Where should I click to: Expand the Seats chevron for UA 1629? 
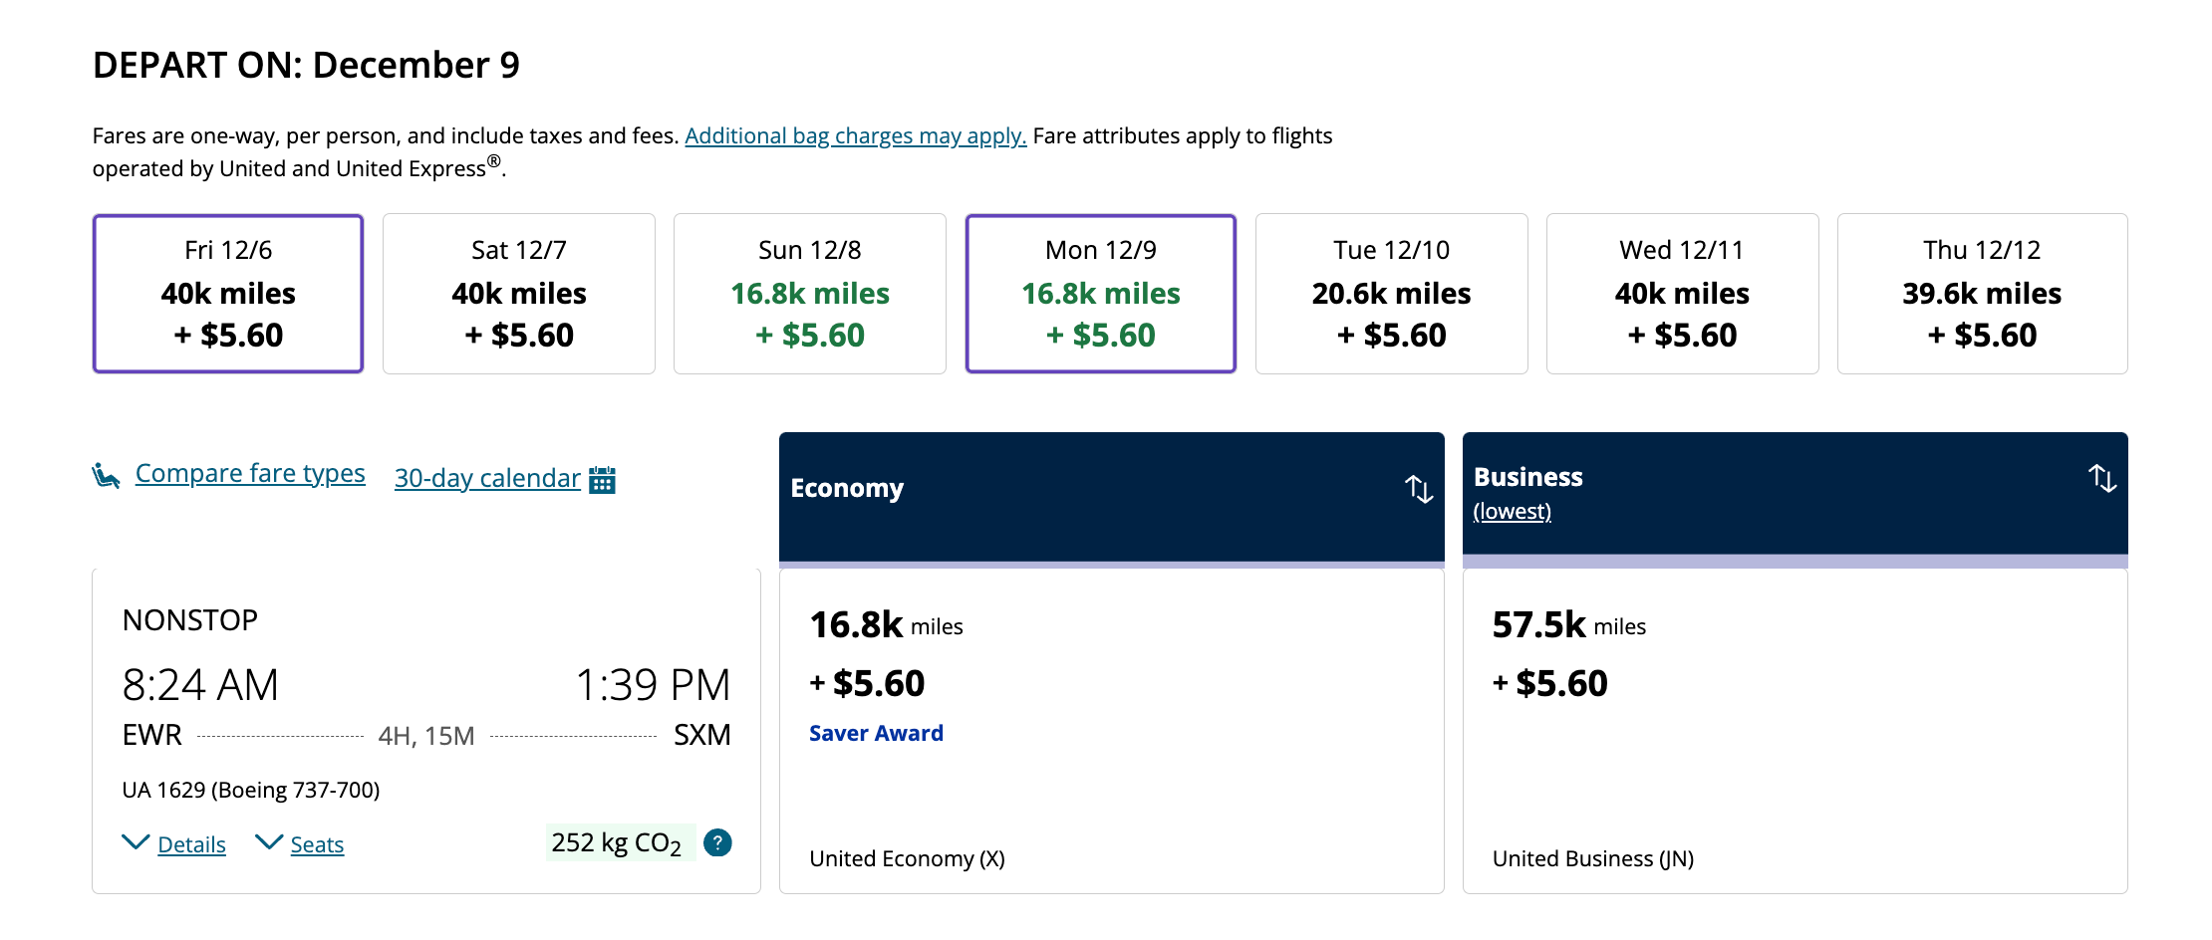[269, 843]
